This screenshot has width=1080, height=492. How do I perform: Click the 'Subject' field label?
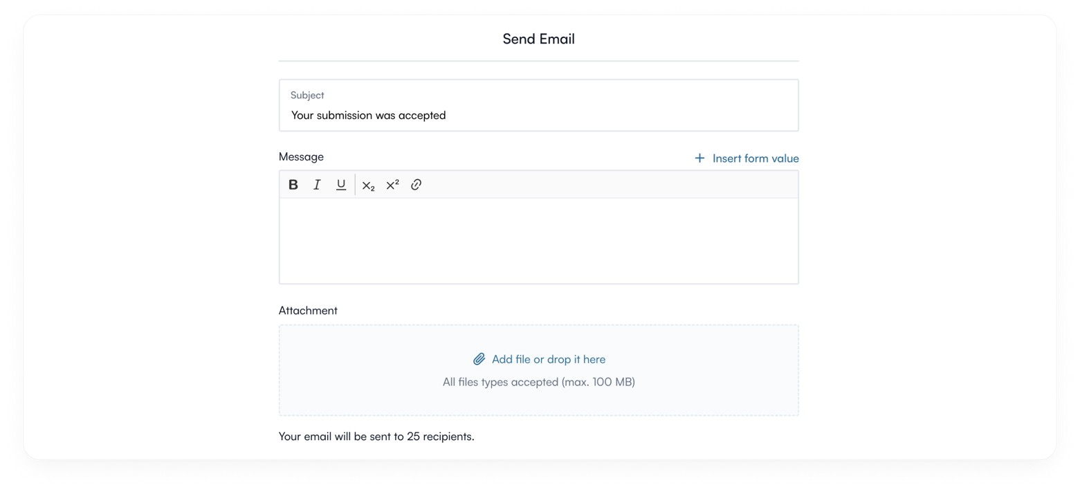tap(307, 95)
